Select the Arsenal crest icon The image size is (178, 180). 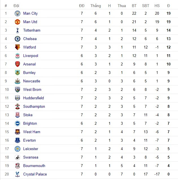tap(18, 64)
